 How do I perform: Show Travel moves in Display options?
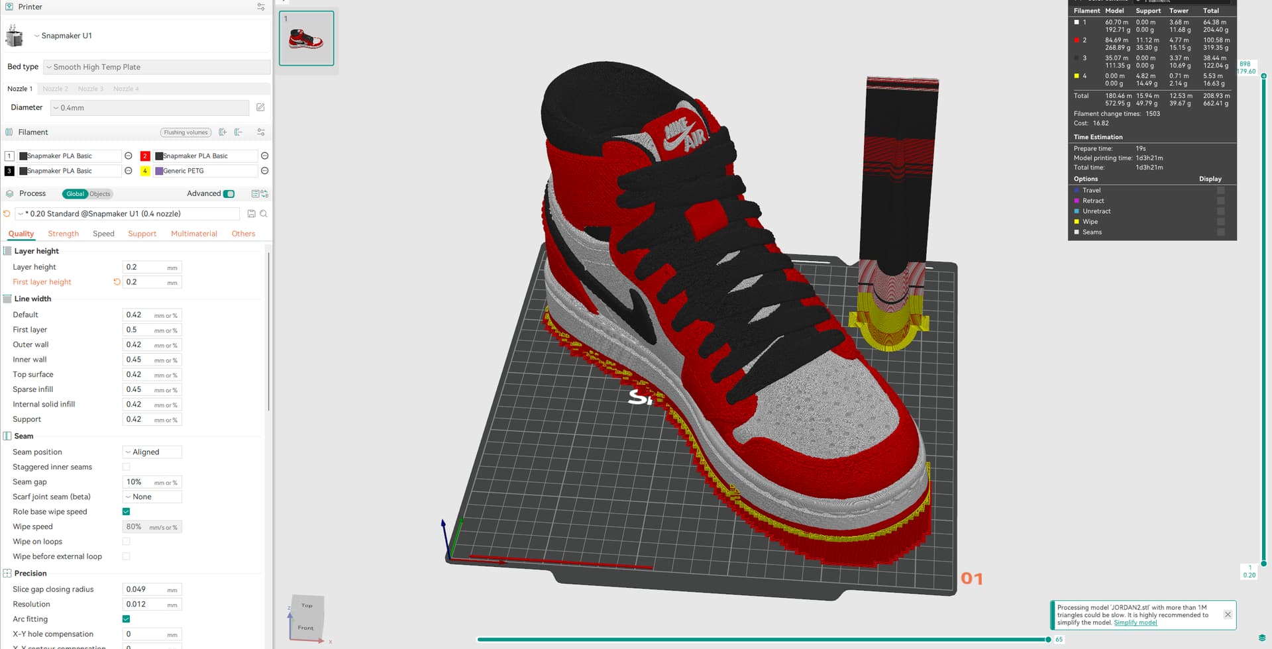[1220, 191]
